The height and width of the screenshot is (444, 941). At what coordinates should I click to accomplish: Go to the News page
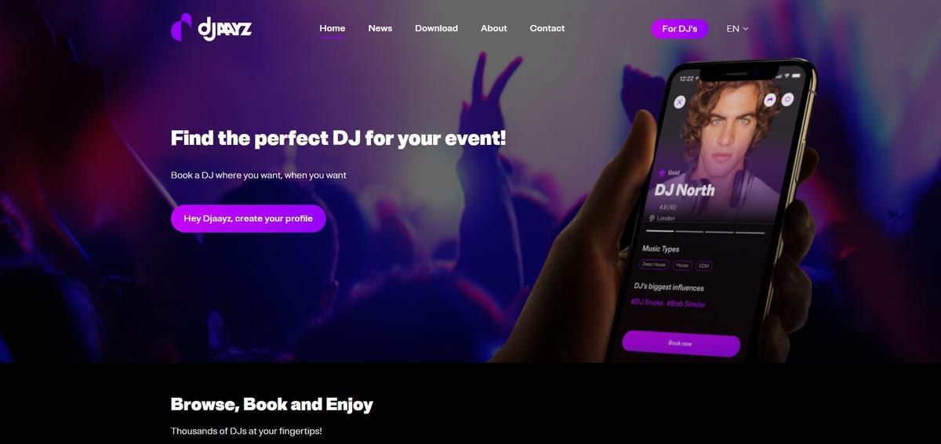[380, 28]
